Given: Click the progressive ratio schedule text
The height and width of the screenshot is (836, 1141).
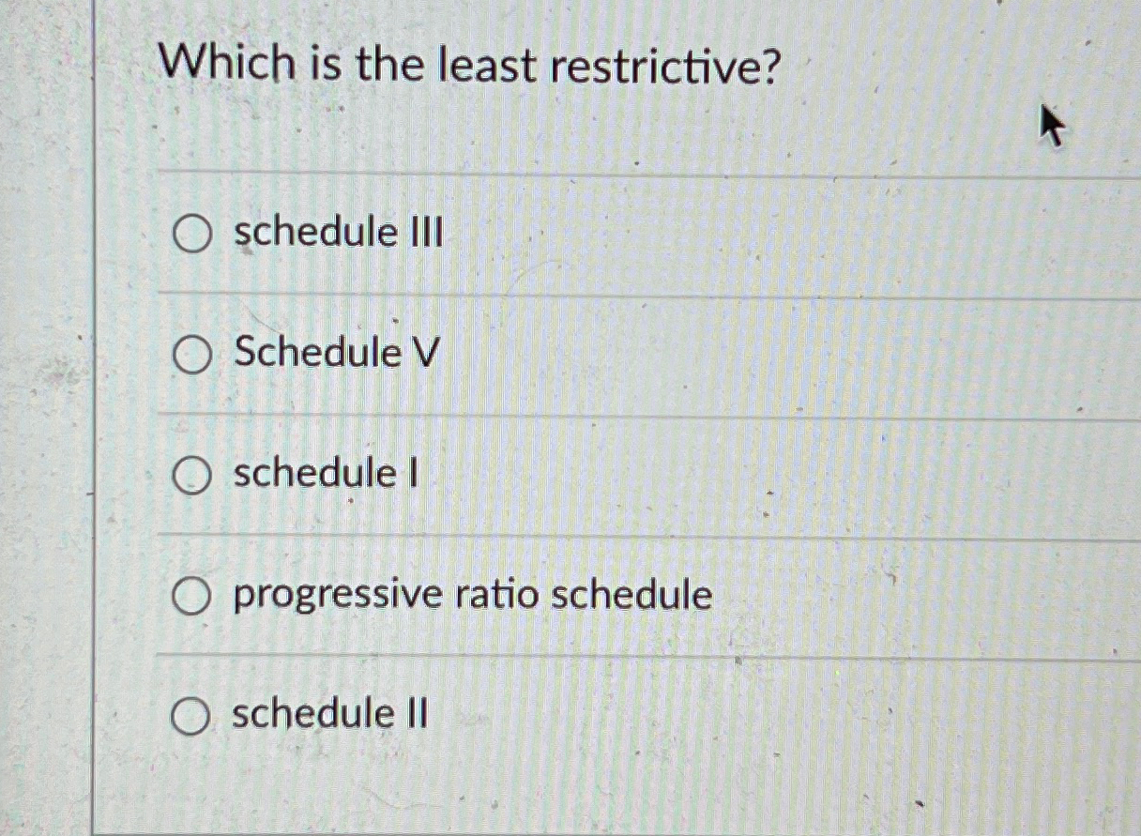Looking at the screenshot, I should (470, 594).
